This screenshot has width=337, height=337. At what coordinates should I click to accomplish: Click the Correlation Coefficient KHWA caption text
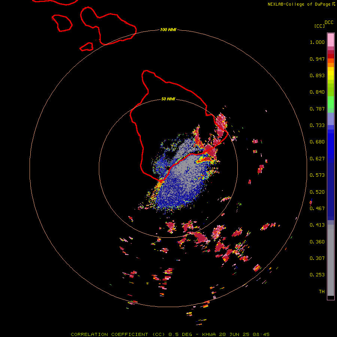click(x=170, y=334)
